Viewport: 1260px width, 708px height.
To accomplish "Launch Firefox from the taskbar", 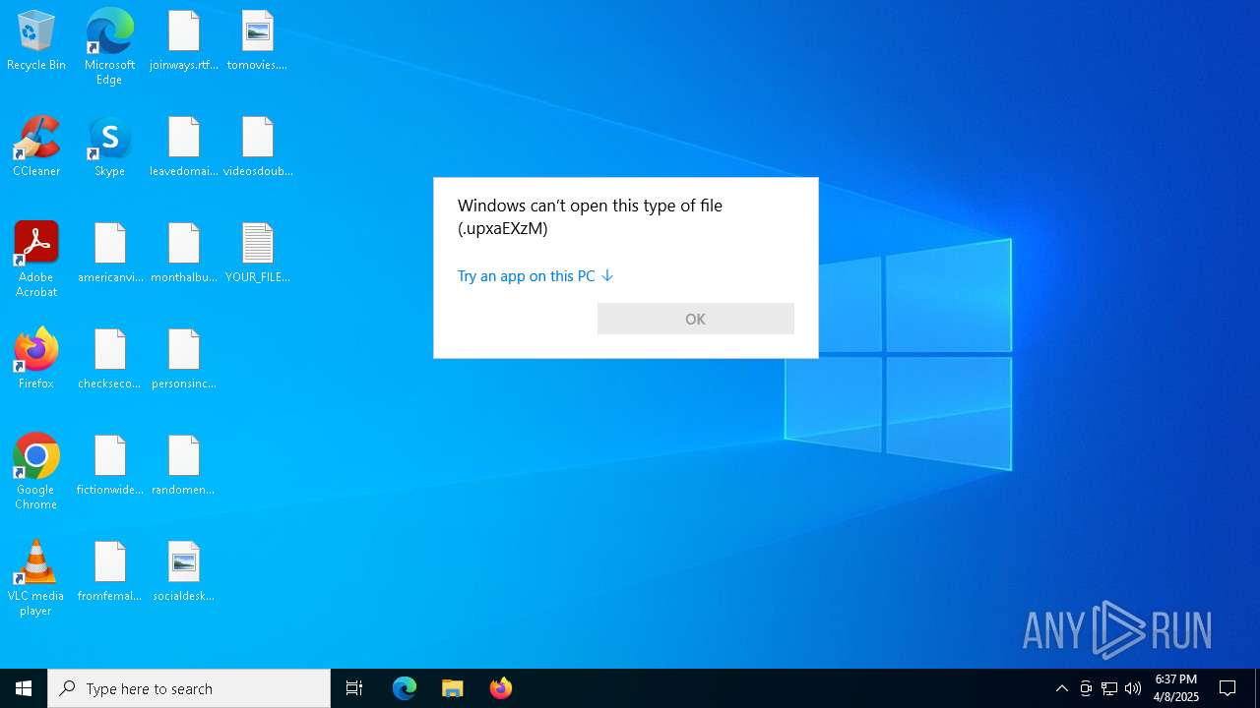I will coord(501,688).
